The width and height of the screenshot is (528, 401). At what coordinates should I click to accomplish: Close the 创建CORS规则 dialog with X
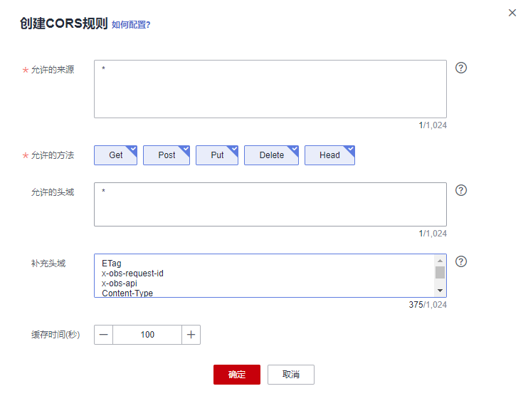512,13
